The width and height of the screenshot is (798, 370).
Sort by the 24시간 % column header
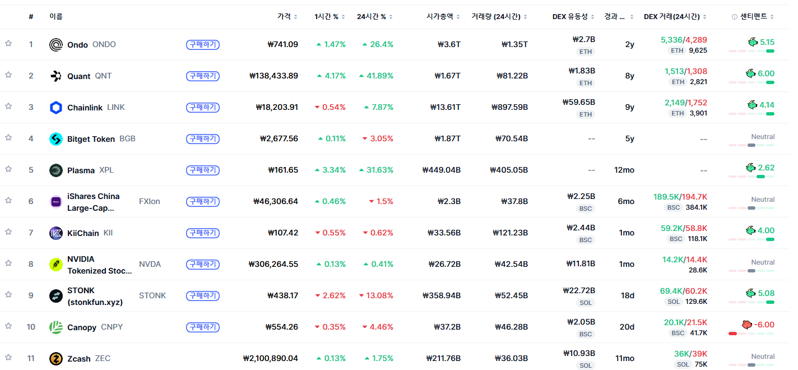(375, 17)
